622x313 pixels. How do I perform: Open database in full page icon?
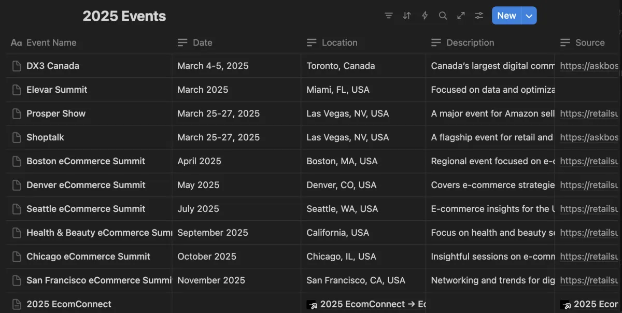[x=461, y=16]
